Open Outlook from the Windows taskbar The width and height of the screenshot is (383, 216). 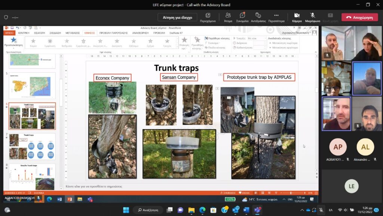tap(236, 210)
